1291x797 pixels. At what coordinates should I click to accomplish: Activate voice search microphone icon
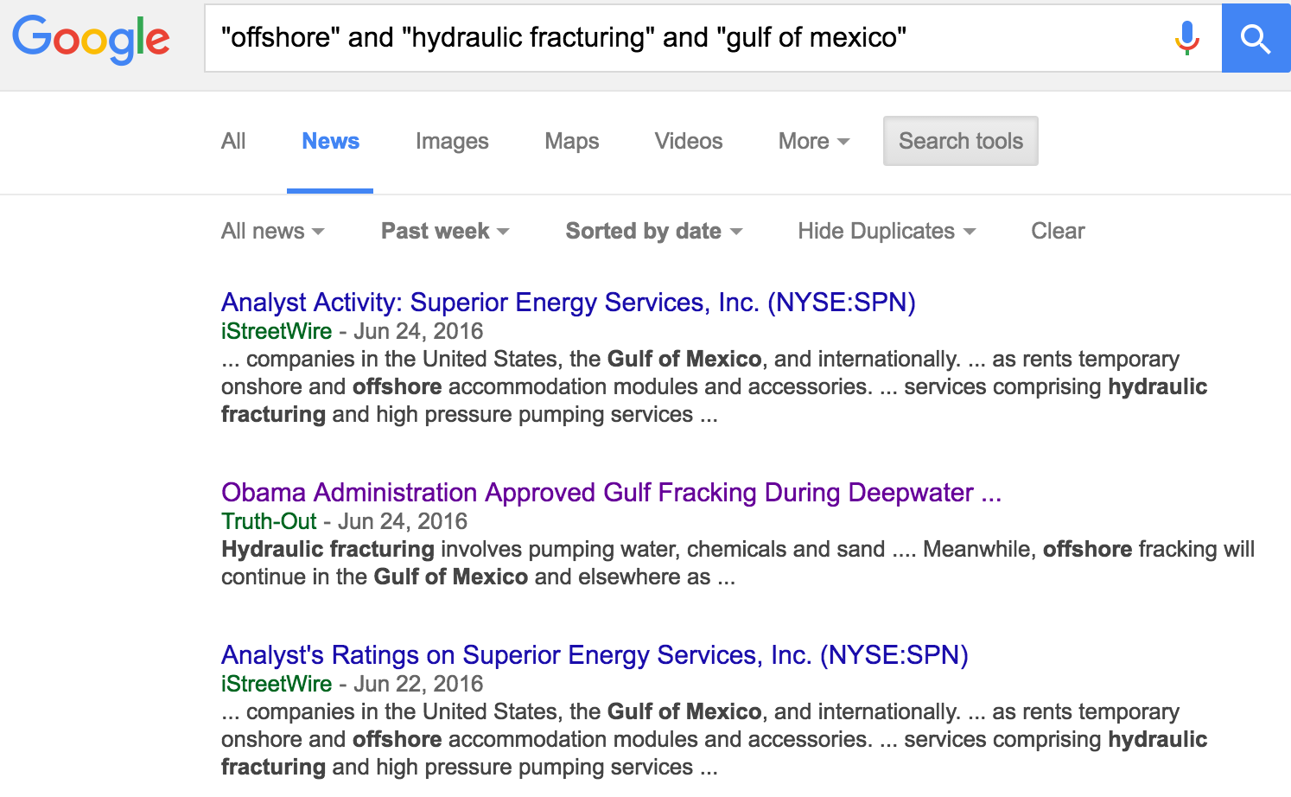1187,38
